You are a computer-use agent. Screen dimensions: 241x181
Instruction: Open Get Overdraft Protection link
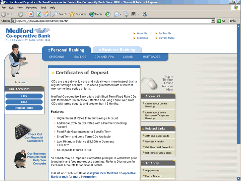tap(159, 147)
